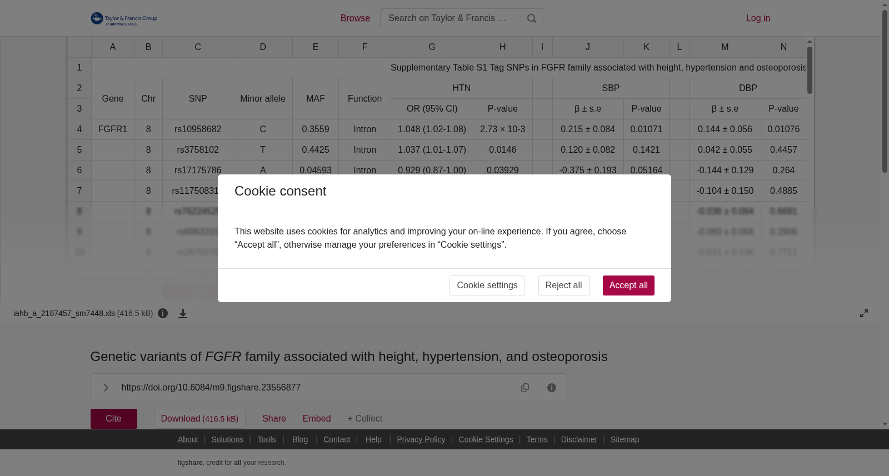Viewport: 889px width, 476px height.
Task: Expand the DOI citation chevron
Action: tap(106, 388)
